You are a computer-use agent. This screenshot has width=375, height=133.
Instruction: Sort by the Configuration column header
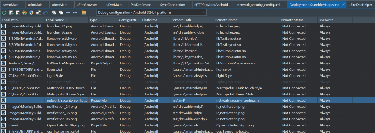tap(129, 20)
